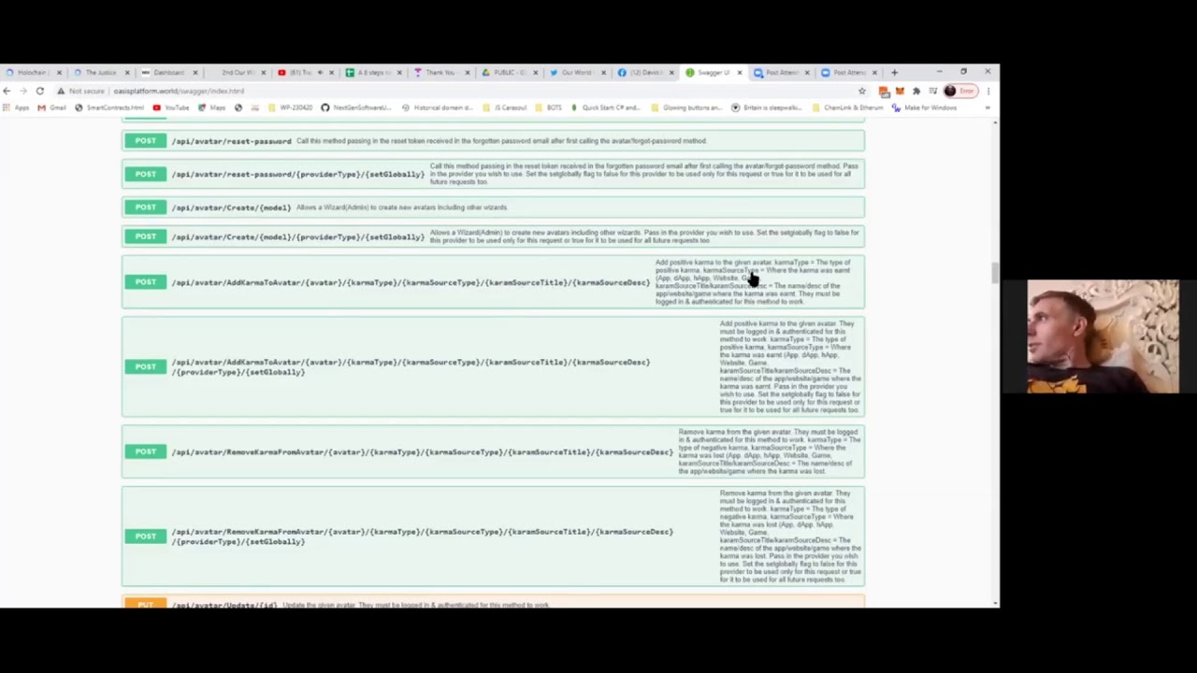Bookmark this page with the star icon
The height and width of the screenshot is (673, 1197).
862,91
